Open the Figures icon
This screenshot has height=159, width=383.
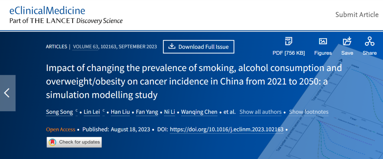pyautogui.click(x=323, y=41)
